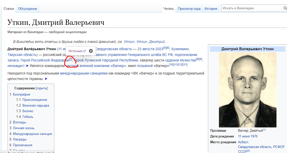287x153 pixels.
Task: Click footnote reference [10]
Action: [171, 64]
